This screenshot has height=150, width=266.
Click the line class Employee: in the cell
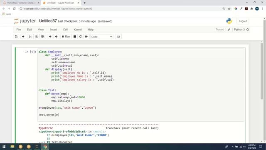point(50,52)
